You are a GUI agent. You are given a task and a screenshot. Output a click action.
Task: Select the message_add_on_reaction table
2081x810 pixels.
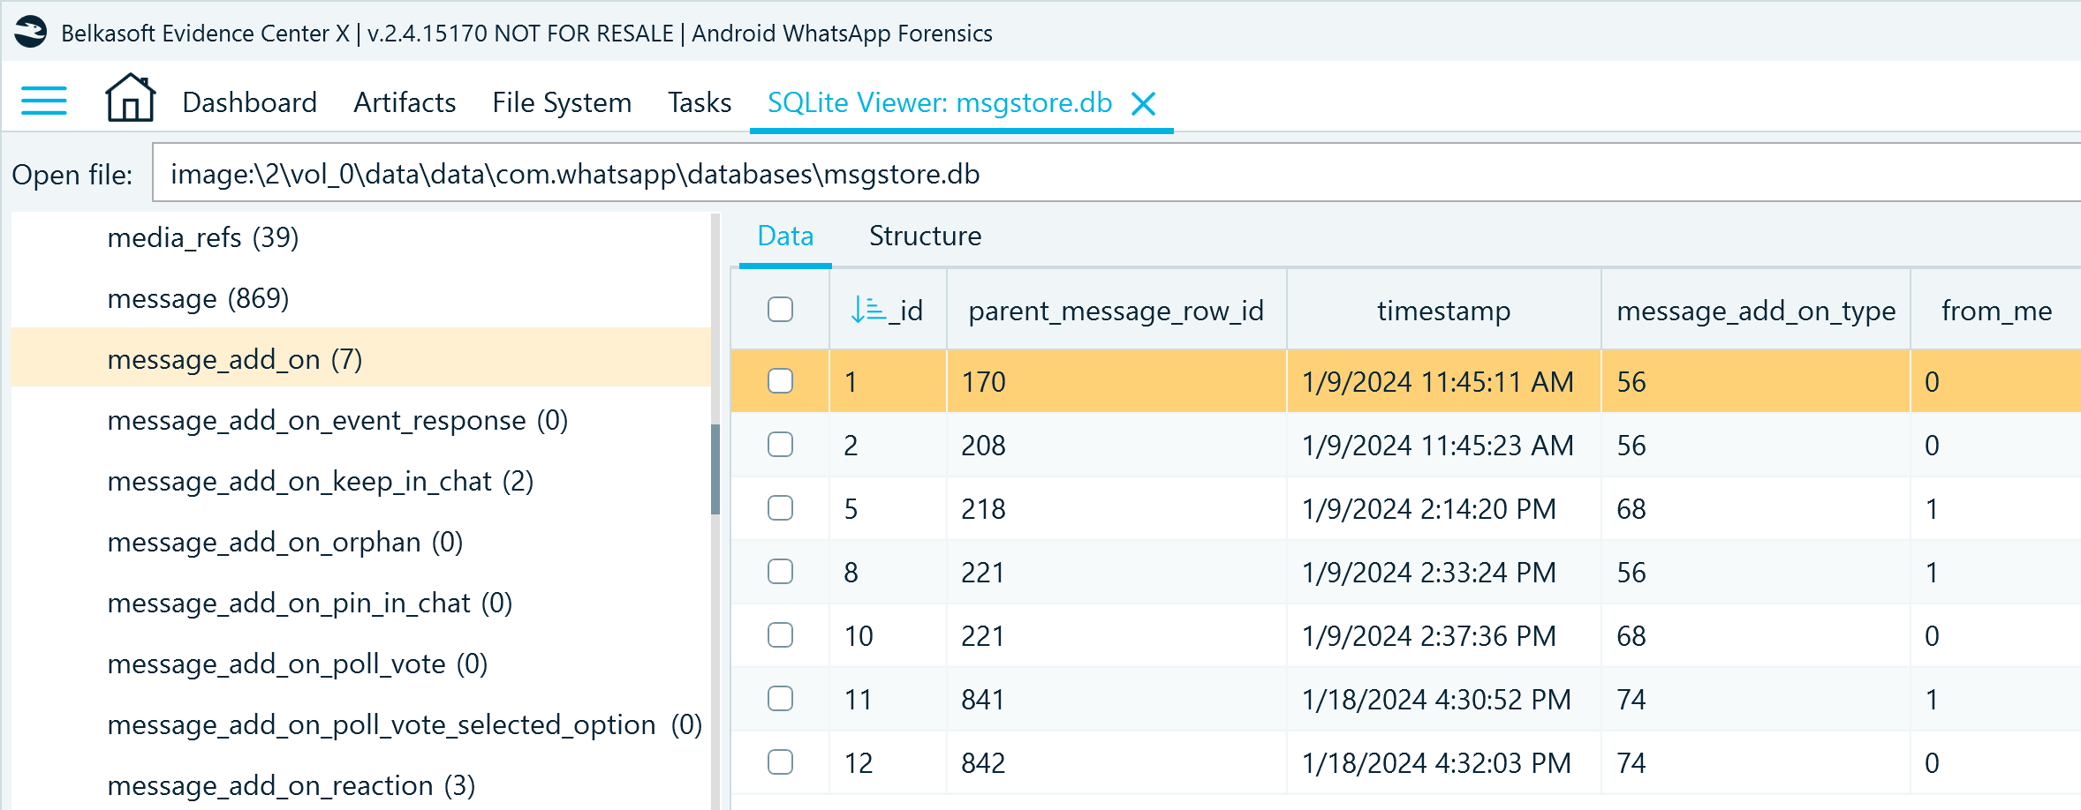291,785
